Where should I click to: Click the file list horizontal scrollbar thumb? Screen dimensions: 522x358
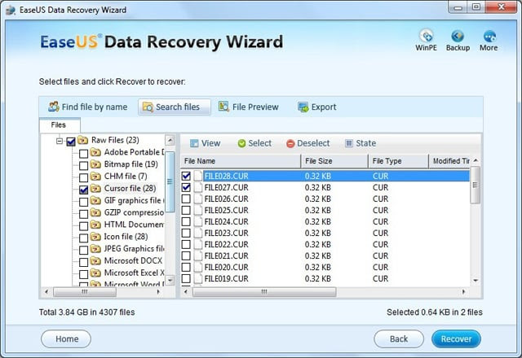[x=264, y=292]
